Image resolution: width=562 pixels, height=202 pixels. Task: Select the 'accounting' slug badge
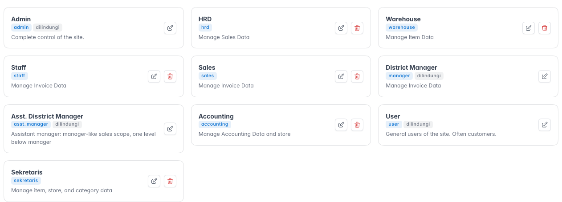tap(215, 124)
